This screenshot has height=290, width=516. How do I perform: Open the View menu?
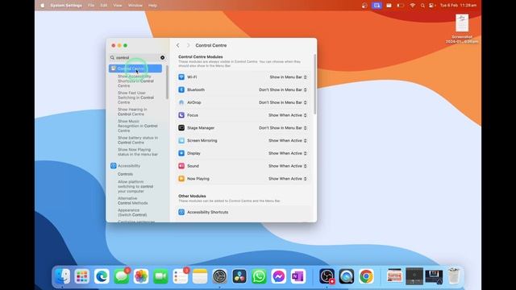118,6
